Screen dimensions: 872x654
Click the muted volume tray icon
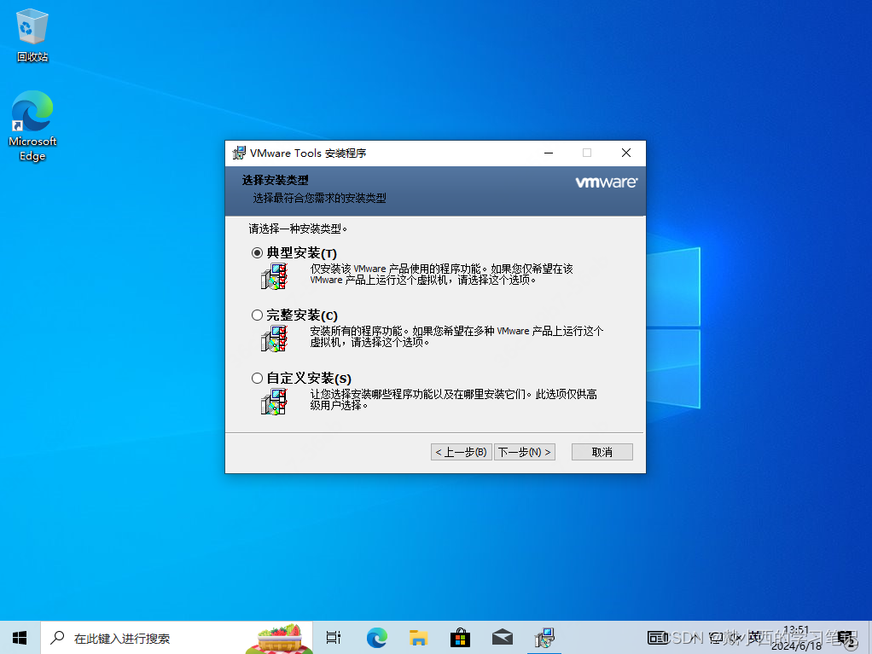click(x=735, y=638)
